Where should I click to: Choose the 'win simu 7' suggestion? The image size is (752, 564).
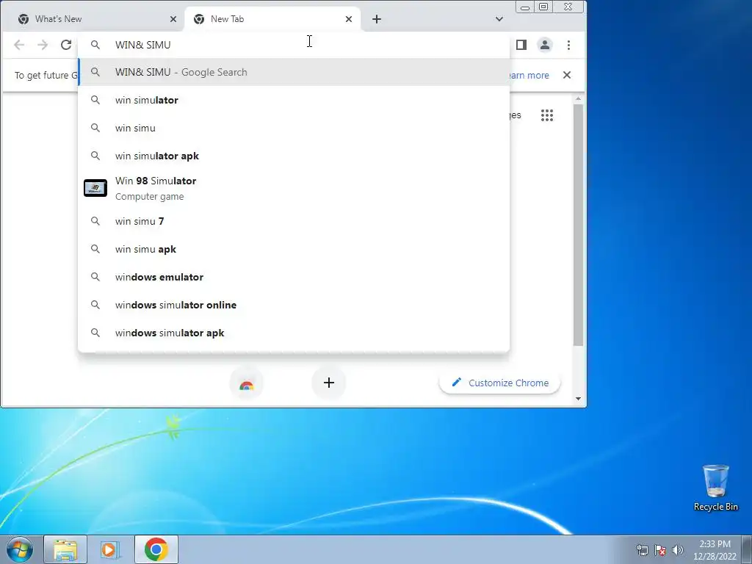[x=294, y=221]
